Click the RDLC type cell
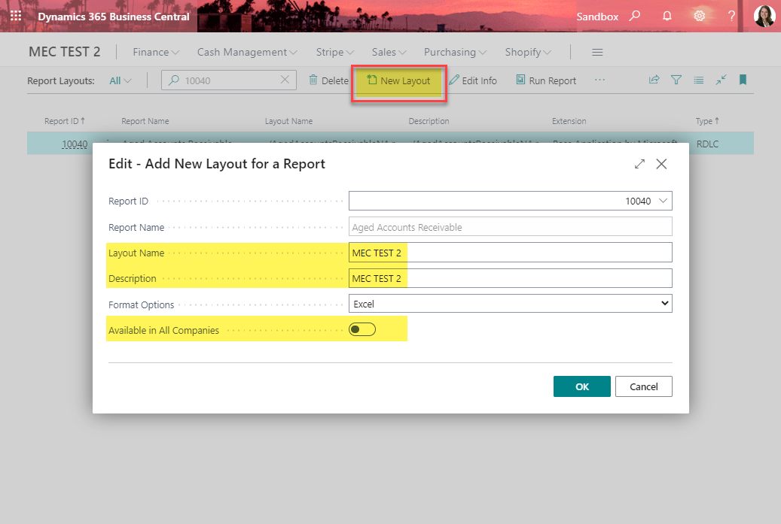The height and width of the screenshot is (524, 781). (707, 144)
